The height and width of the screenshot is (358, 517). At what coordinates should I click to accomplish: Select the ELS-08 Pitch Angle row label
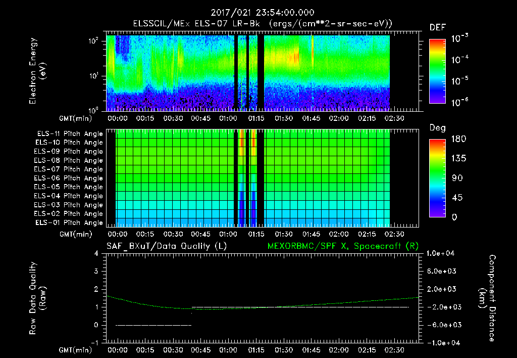pyautogui.click(x=69, y=160)
